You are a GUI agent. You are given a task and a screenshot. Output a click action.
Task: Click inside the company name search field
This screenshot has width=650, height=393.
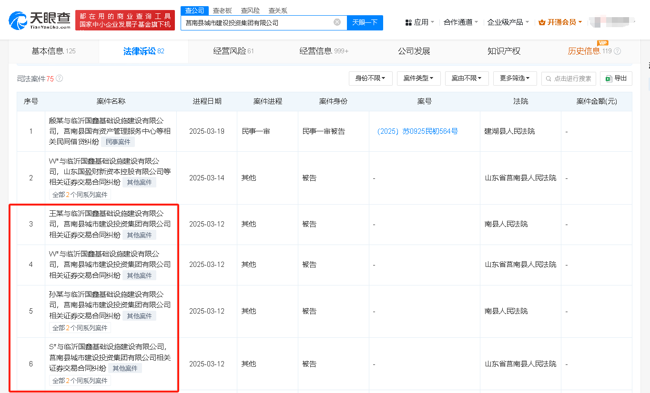pyautogui.click(x=257, y=22)
